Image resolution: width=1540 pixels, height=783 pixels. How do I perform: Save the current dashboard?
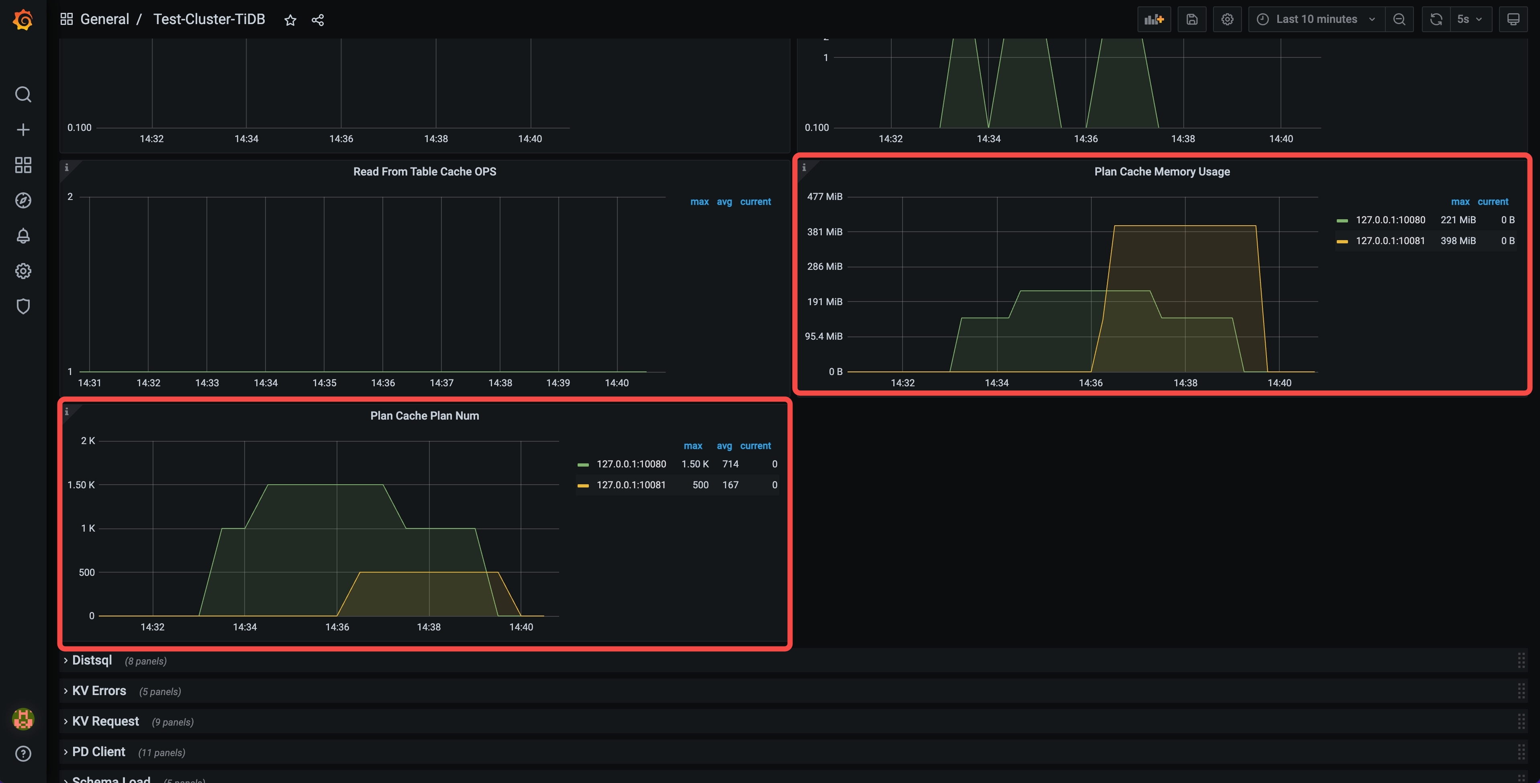(1192, 19)
